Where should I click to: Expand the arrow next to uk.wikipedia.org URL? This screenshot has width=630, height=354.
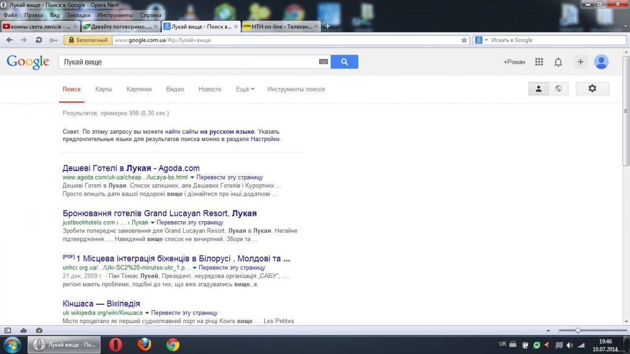[147, 313]
